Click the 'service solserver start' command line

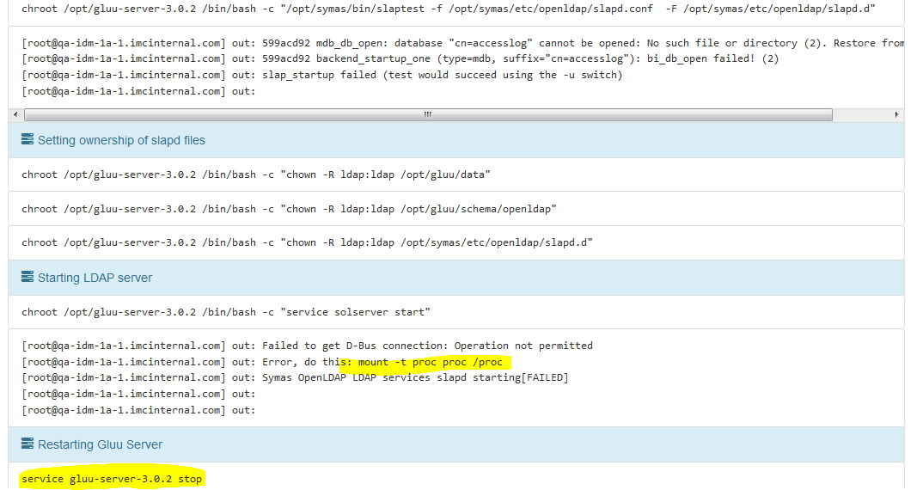click(226, 312)
